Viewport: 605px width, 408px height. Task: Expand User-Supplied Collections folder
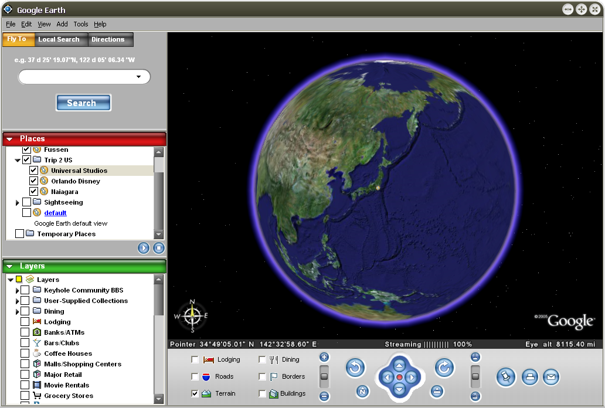pyautogui.click(x=17, y=301)
